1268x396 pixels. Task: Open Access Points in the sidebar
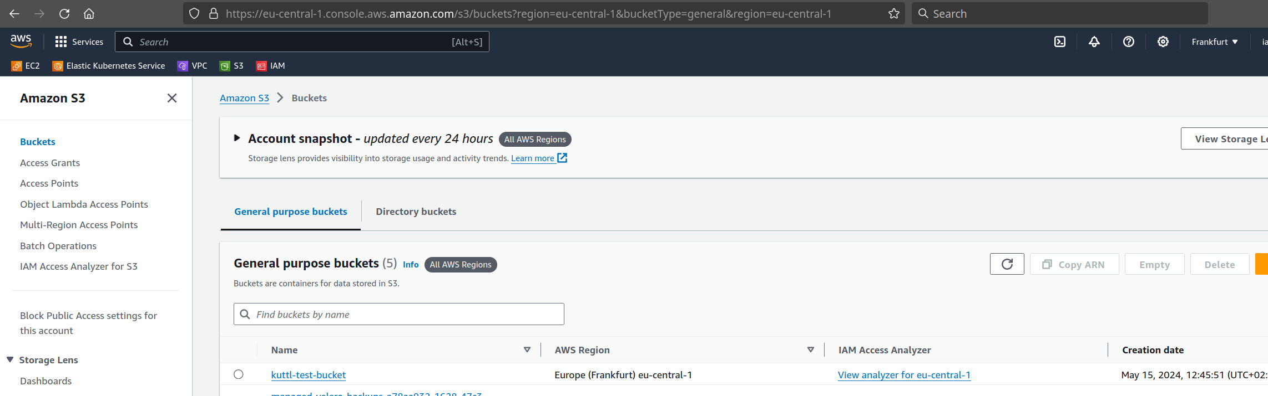click(x=49, y=183)
